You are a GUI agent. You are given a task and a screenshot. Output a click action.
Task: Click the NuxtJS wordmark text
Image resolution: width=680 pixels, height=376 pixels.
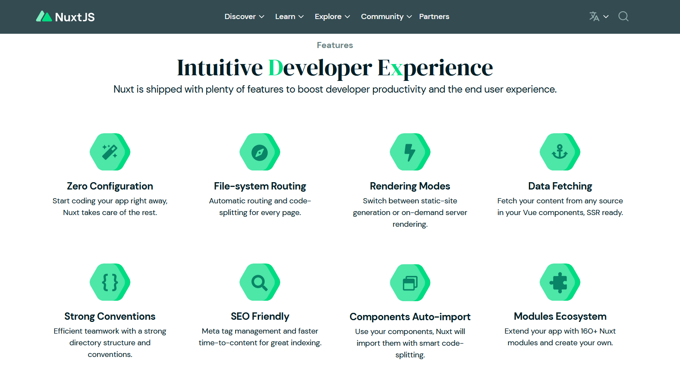[x=75, y=17]
